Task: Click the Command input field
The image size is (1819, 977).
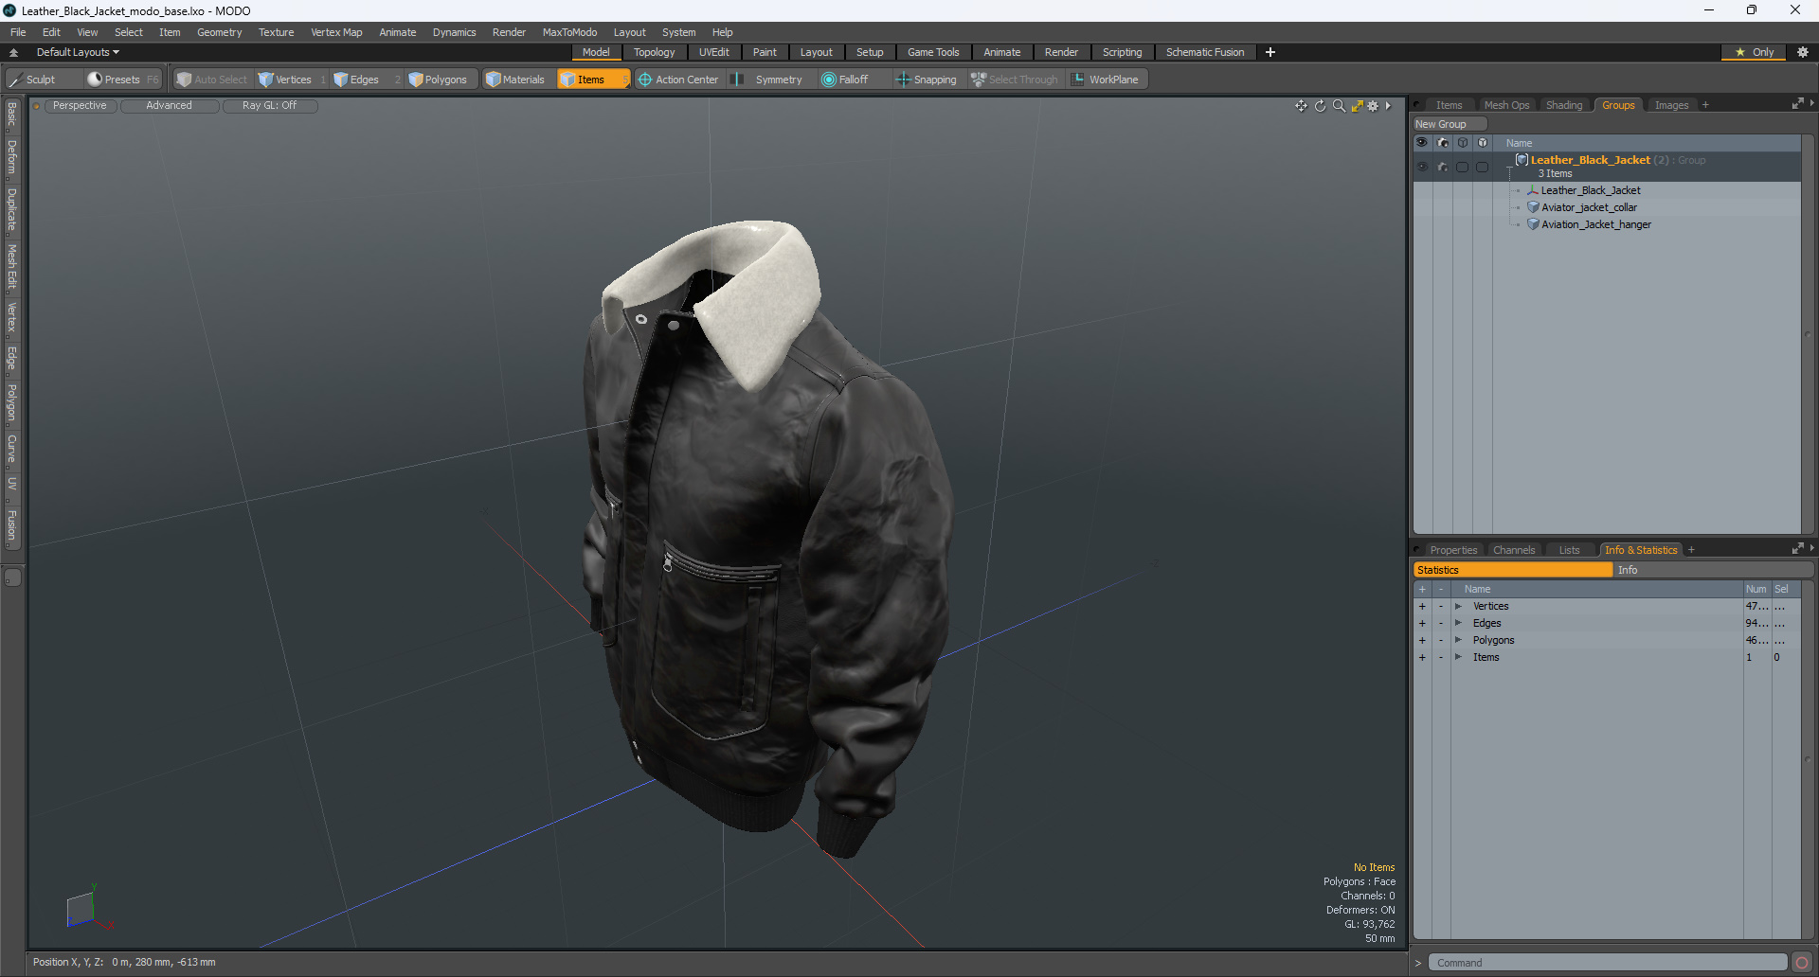Action: click(x=1607, y=963)
